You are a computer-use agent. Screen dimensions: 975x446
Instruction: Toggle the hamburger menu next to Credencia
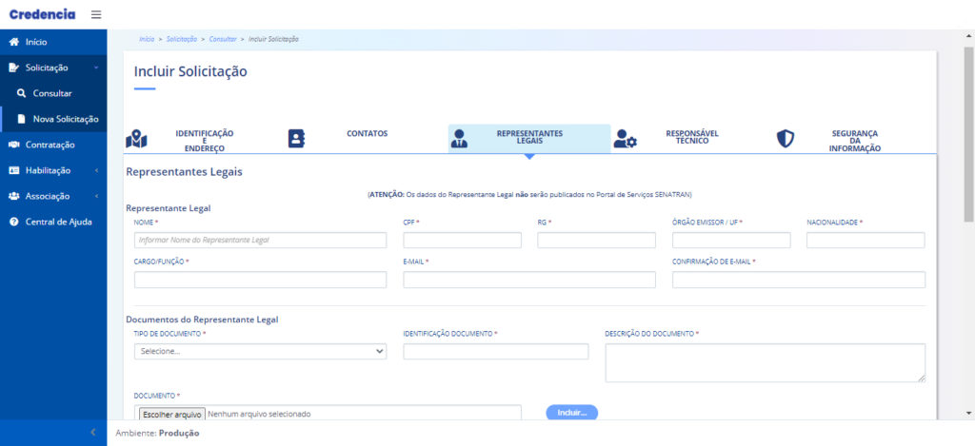pos(96,14)
